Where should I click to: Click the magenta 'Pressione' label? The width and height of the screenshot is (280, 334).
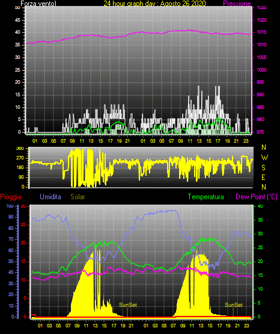pos(237,4)
